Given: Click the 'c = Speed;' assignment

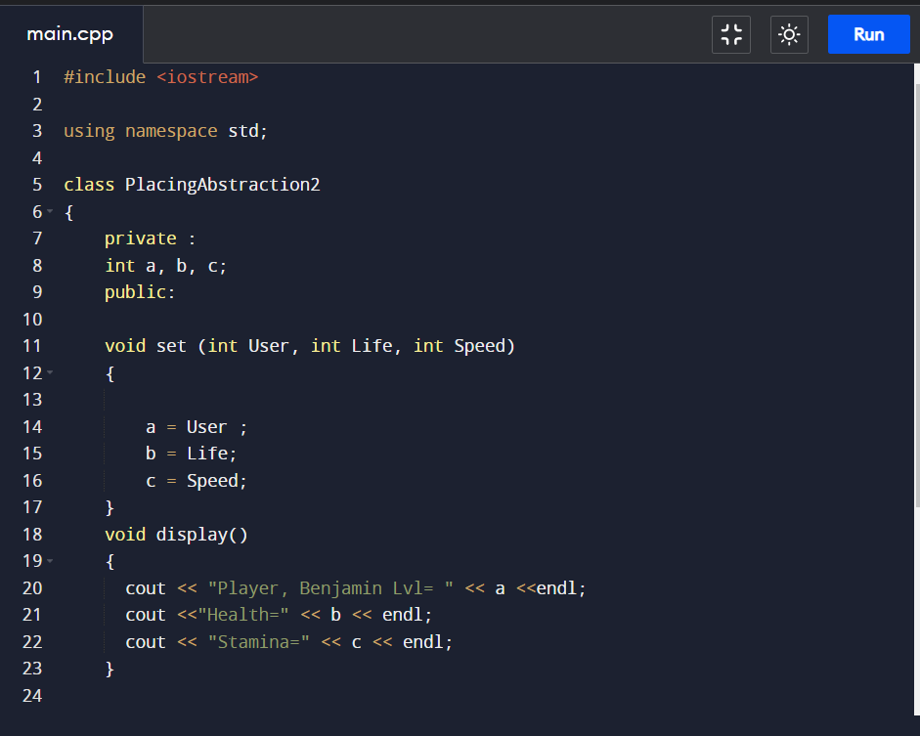Looking at the screenshot, I should click(x=197, y=481).
